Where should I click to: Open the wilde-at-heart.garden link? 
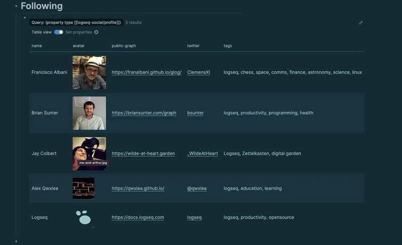click(143, 153)
